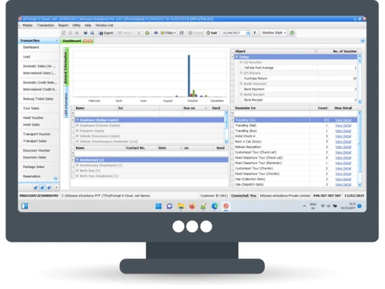The width and height of the screenshot is (385, 289).
Task: Click the green refresh icon in toolbar
Action: pyautogui.click(x=147, y=33)
